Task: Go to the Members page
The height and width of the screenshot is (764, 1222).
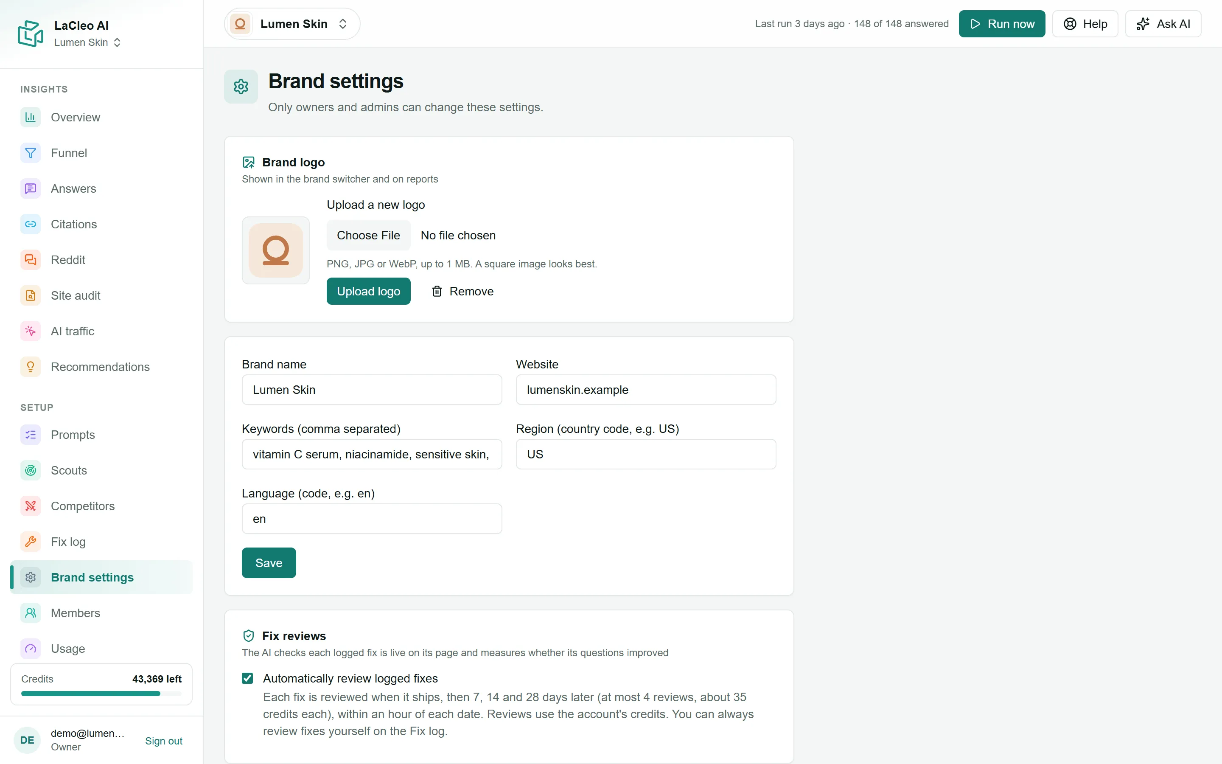Action: (101, 613)
